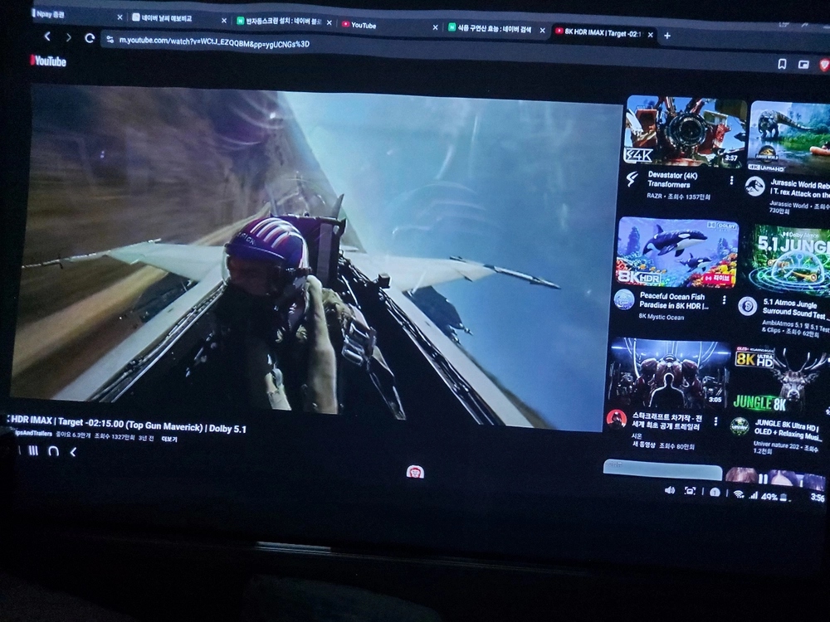Close the plain YouTube tab
830x622 pixels.
pyautogui.click(x=435, y=27)
